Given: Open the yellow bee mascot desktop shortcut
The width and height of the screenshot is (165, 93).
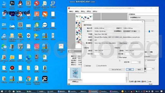Looking at the screenshot, I should (20, 36).
